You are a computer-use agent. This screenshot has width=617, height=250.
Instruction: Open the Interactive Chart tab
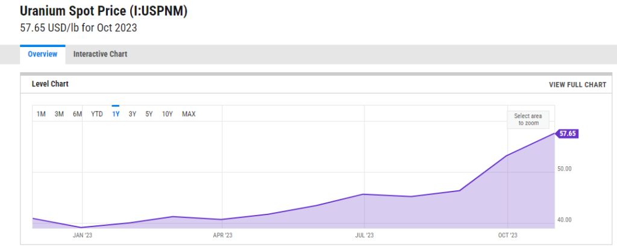coord(101,54)
